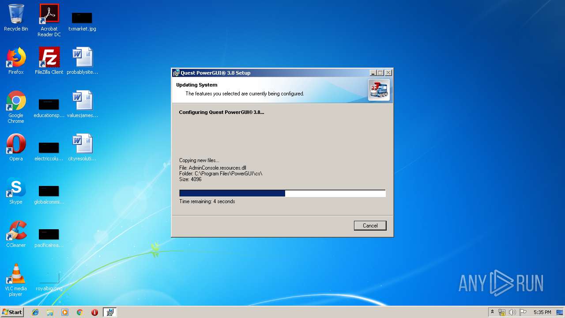Open Windows Media Player taskbar icon

point(65,312)
